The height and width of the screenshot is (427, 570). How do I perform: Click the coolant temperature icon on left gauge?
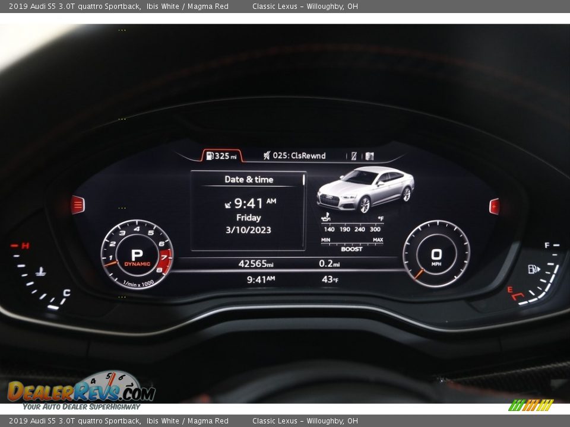[x=40, y=271]
